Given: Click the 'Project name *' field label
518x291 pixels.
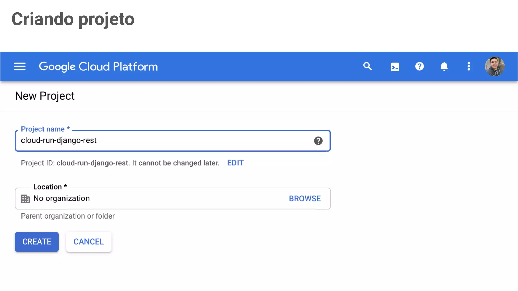Looking at the screenshot, I should pyautogui.click(x=45, y=129).
